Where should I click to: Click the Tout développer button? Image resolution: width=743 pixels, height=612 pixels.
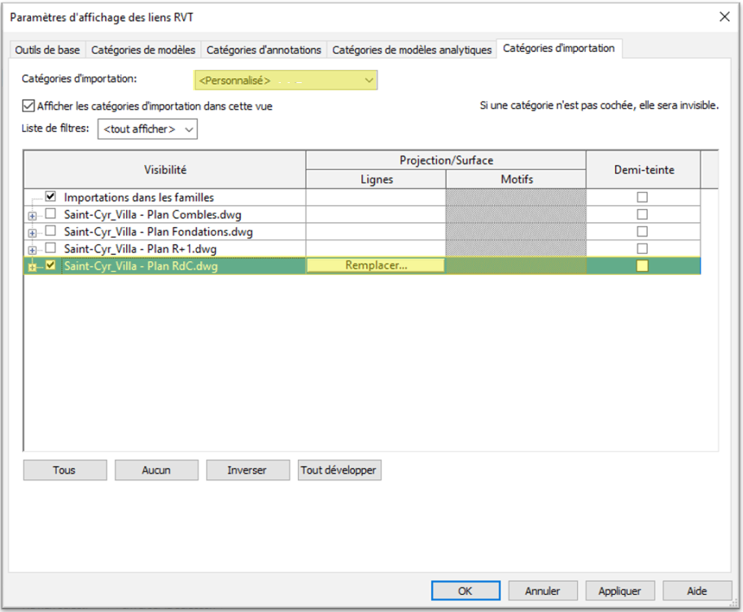pyautogui.click(x=339, y=470)
